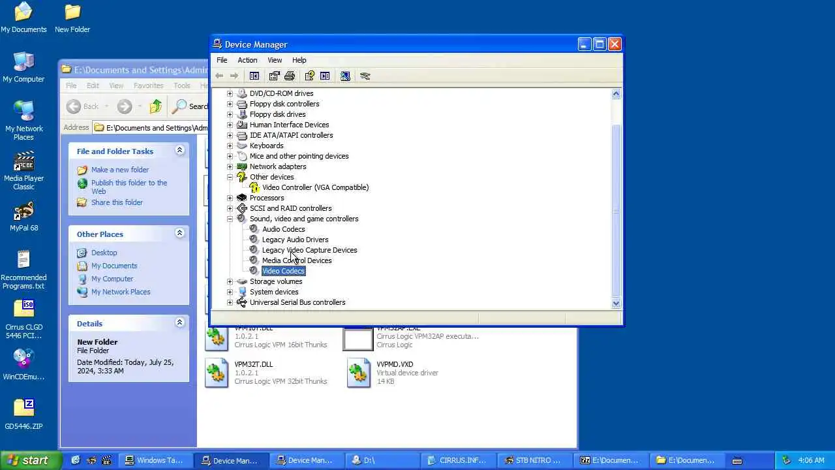Select New Folder on the desktop
Screen dimensions: 835x470
point(72,18)
